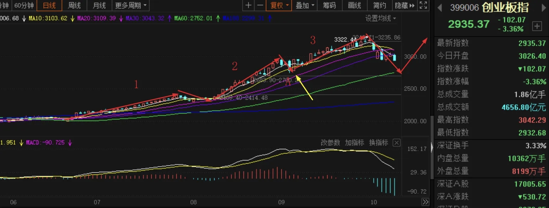Click the 指数涨幅 value -3.36%

534,81
